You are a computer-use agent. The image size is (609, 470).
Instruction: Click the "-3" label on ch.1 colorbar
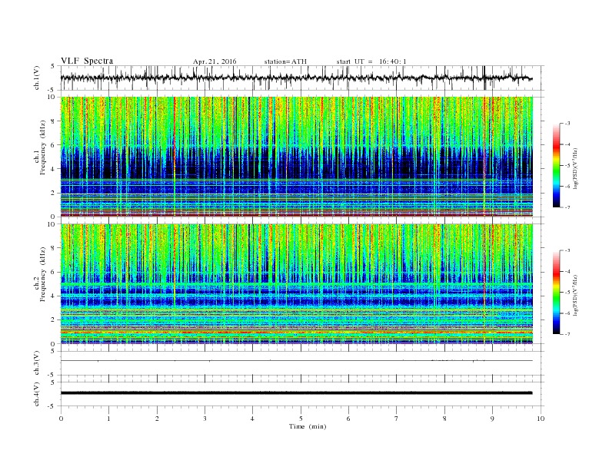click(567, 124)
